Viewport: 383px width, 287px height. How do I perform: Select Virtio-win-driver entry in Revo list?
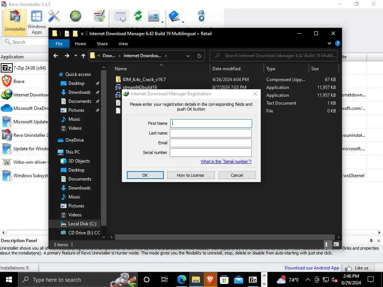click(24, 162)
